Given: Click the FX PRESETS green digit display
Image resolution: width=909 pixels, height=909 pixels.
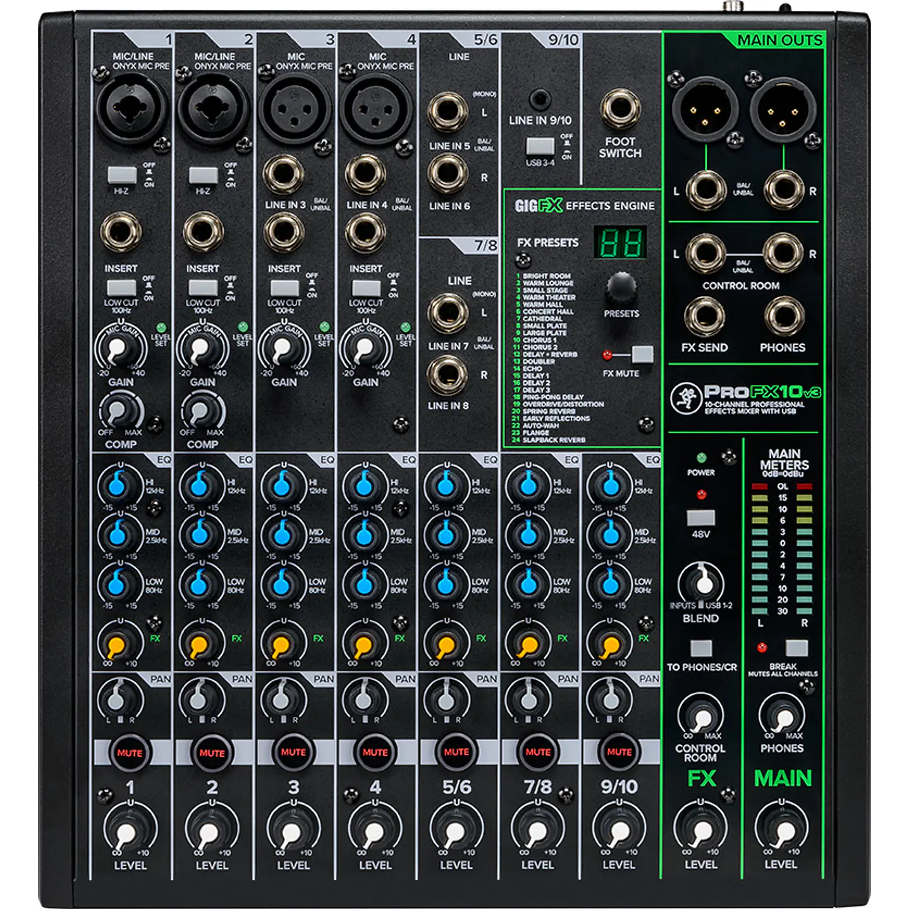Looking at the screenshot, I should (x=620, y=242).
